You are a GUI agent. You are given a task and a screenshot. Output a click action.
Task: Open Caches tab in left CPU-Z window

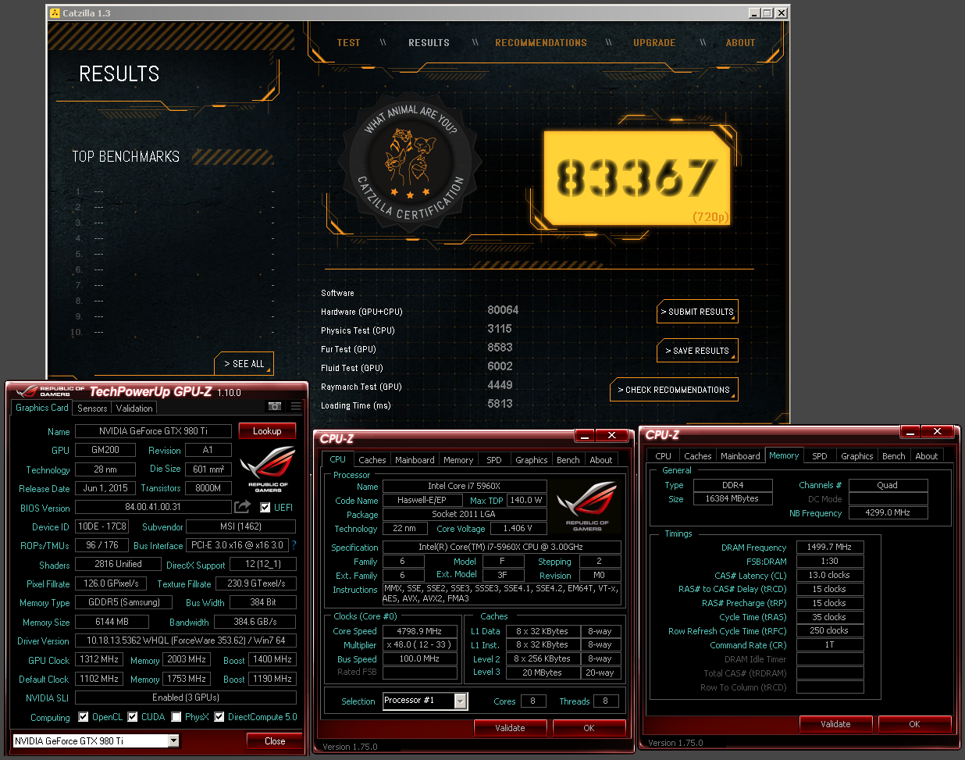372,460
